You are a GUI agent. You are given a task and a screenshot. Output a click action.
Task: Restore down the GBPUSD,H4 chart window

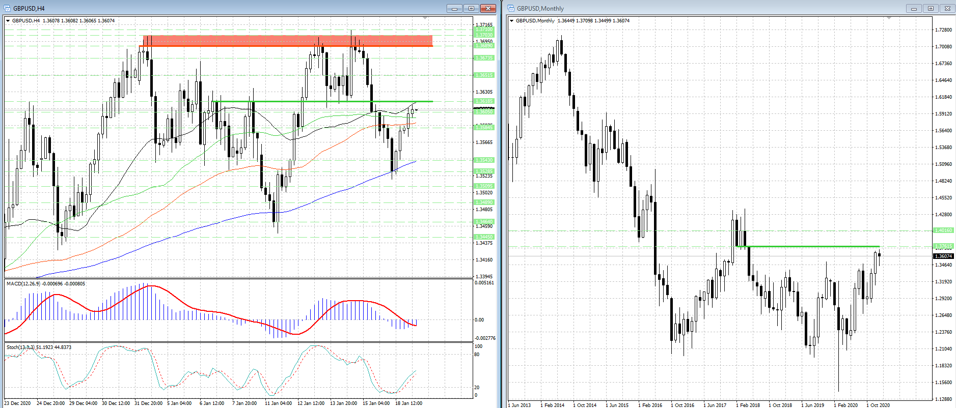[471, 8]
